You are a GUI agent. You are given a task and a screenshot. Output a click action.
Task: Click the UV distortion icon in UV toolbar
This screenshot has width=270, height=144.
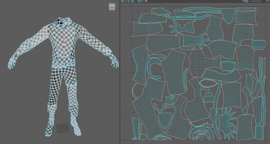[x=128, y=1]
